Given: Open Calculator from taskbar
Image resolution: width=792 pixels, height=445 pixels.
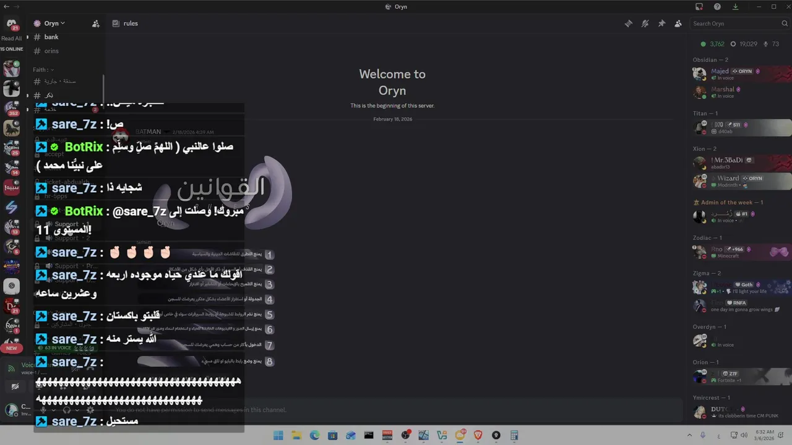Looking at the screenshot, I should click(x=514, y=435).
